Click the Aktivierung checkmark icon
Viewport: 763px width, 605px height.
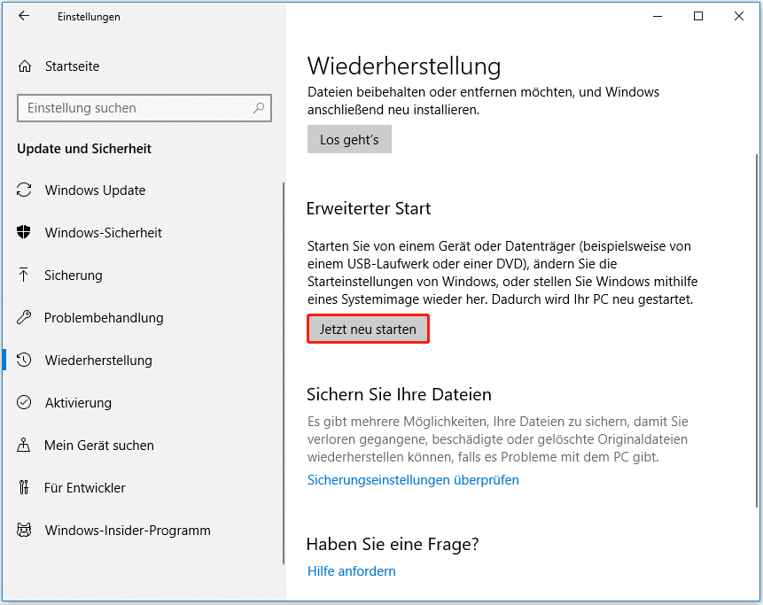point(26,403)
